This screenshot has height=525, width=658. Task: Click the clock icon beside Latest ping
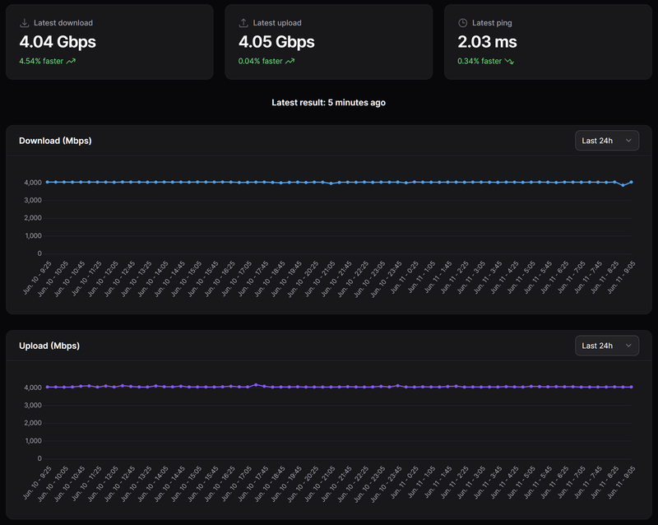(463, 23)
